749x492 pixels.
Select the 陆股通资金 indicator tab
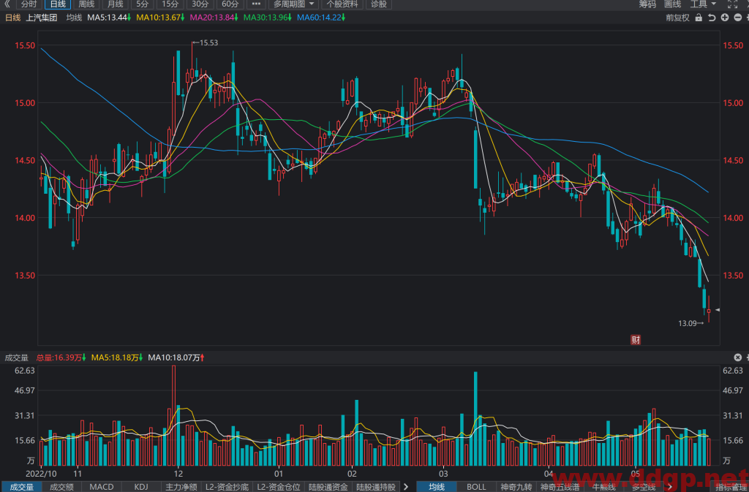coord(328,487)
